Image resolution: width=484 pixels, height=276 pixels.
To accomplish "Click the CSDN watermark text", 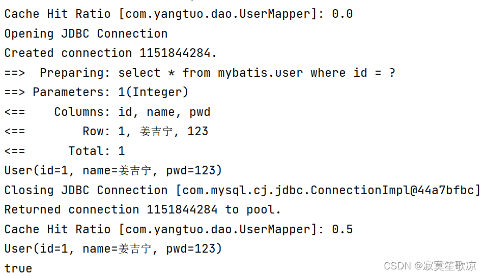I will coord(430,266).
